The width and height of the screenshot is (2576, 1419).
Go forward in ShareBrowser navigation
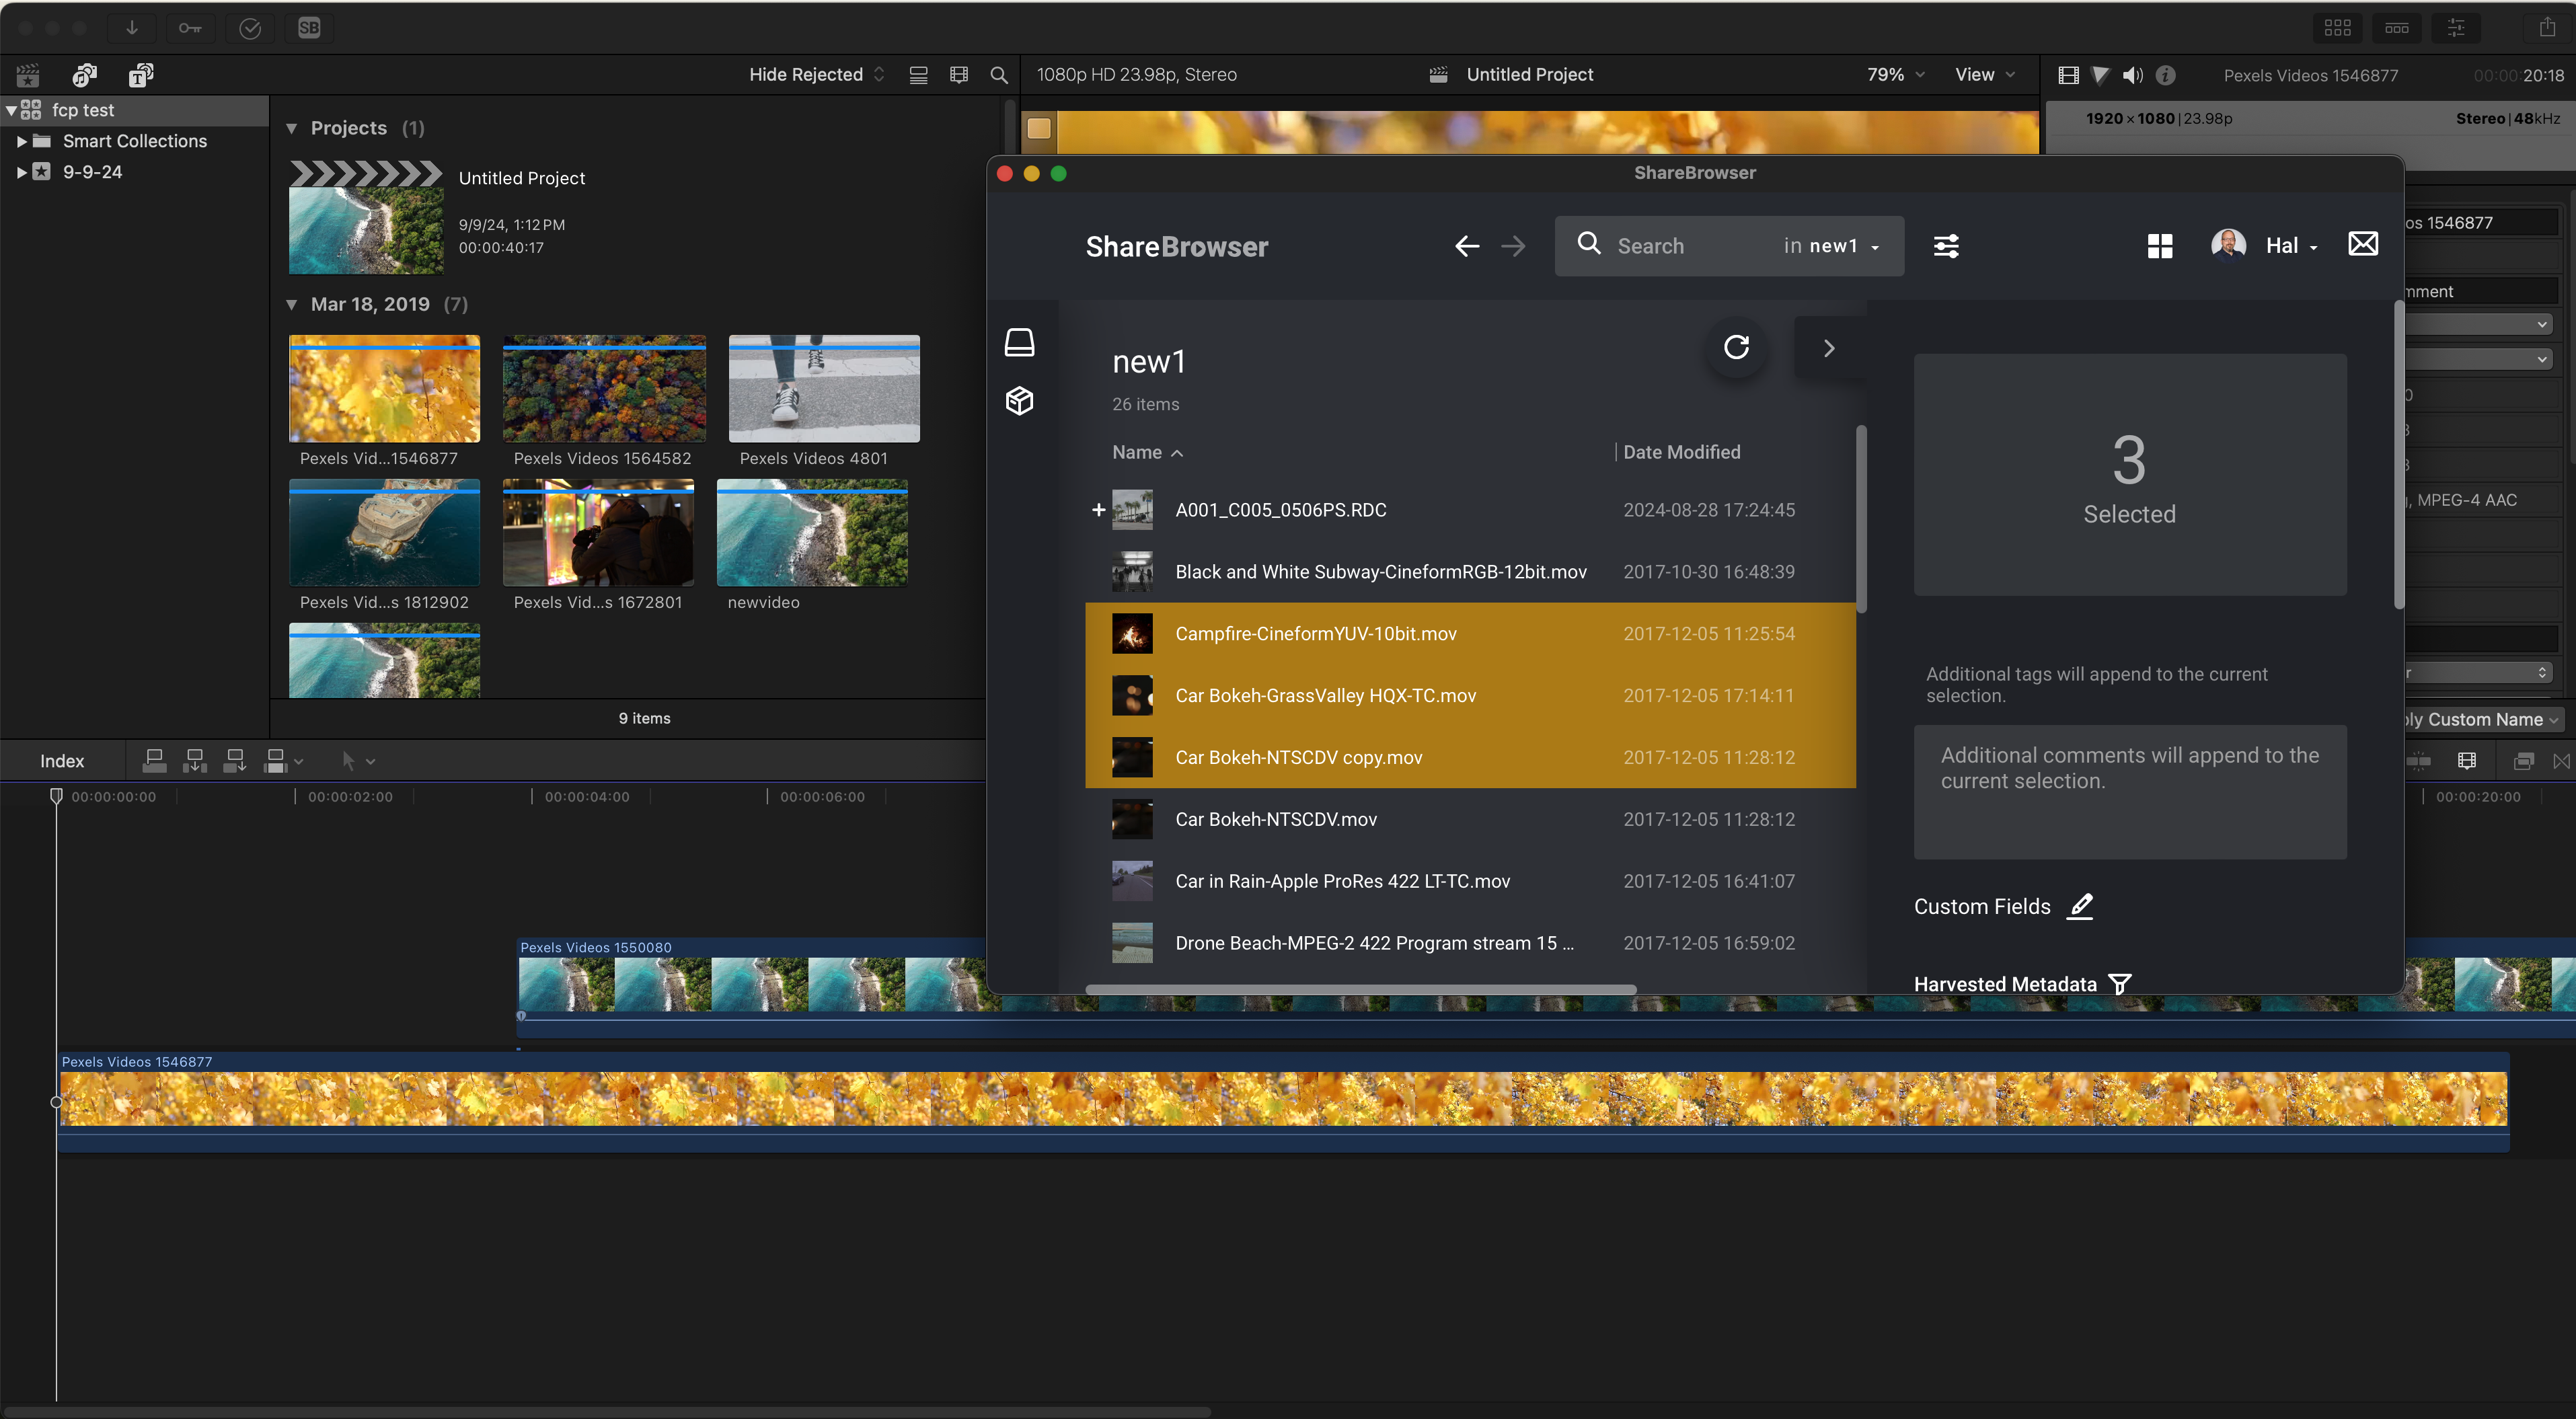pyautogui.click(x=1514, y=246)
